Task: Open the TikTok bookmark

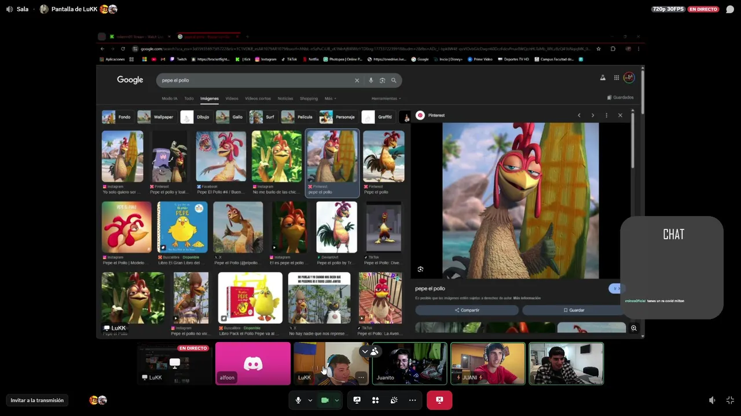Action: [289, 59]
